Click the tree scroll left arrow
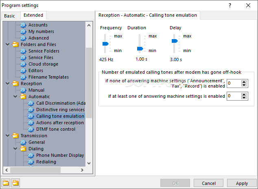The width and height of the screenshot is (258, 189). point(7,170)
